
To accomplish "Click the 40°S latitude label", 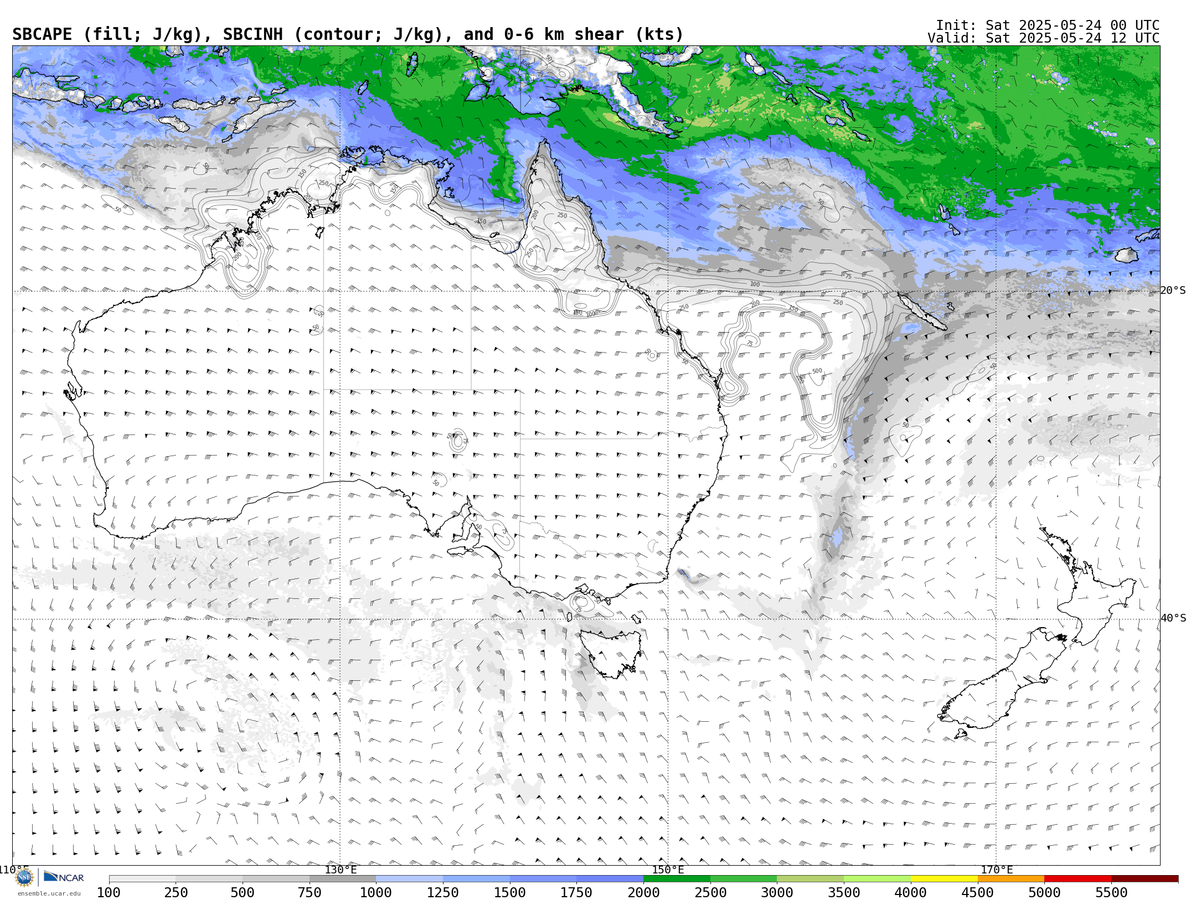I will pyautogui.click(x=1173, y=618).
